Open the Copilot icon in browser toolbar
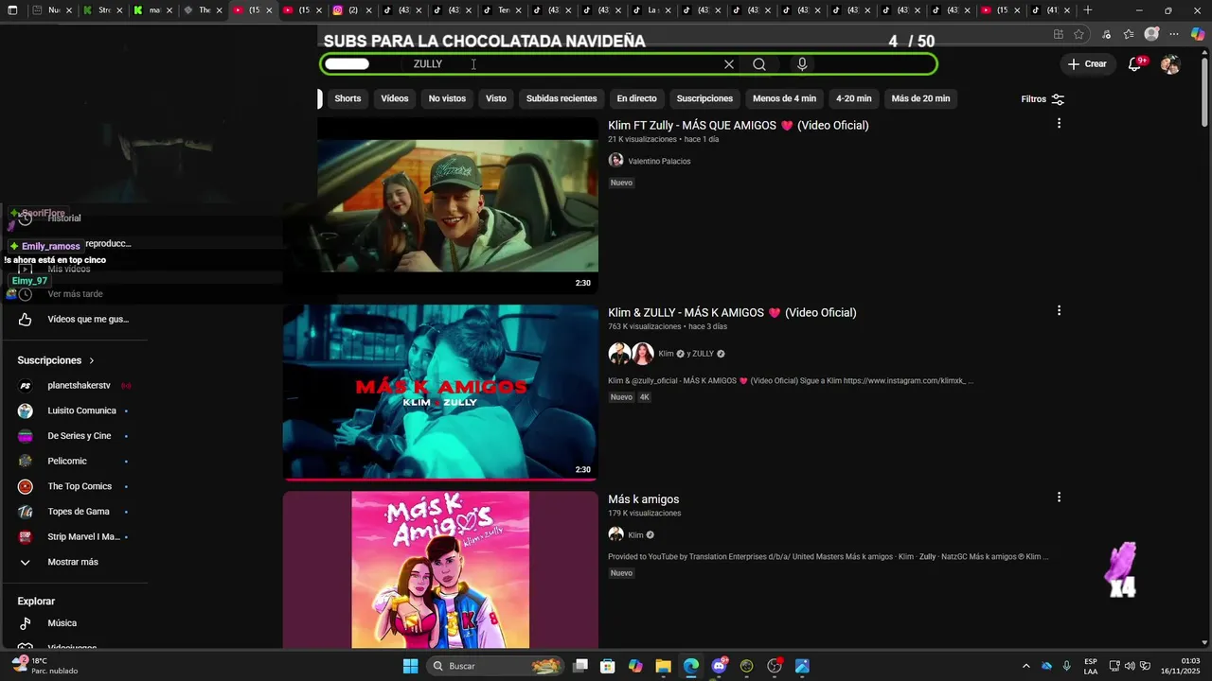This screenshot has width=1212, height=681. [1198, 34]
